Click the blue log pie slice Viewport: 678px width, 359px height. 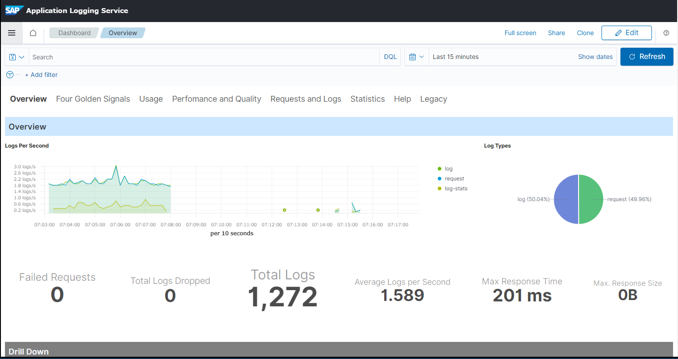click(x=566, y=199)
